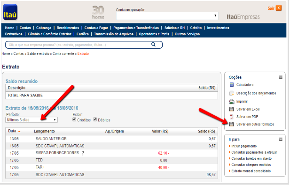The image size is (290, 186).
Task: Click Salvar em outros formatos link text
Action: (x=255, y=124)
